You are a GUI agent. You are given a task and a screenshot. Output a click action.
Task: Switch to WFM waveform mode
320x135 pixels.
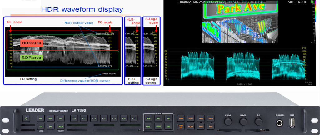click(x=148, y=118)
